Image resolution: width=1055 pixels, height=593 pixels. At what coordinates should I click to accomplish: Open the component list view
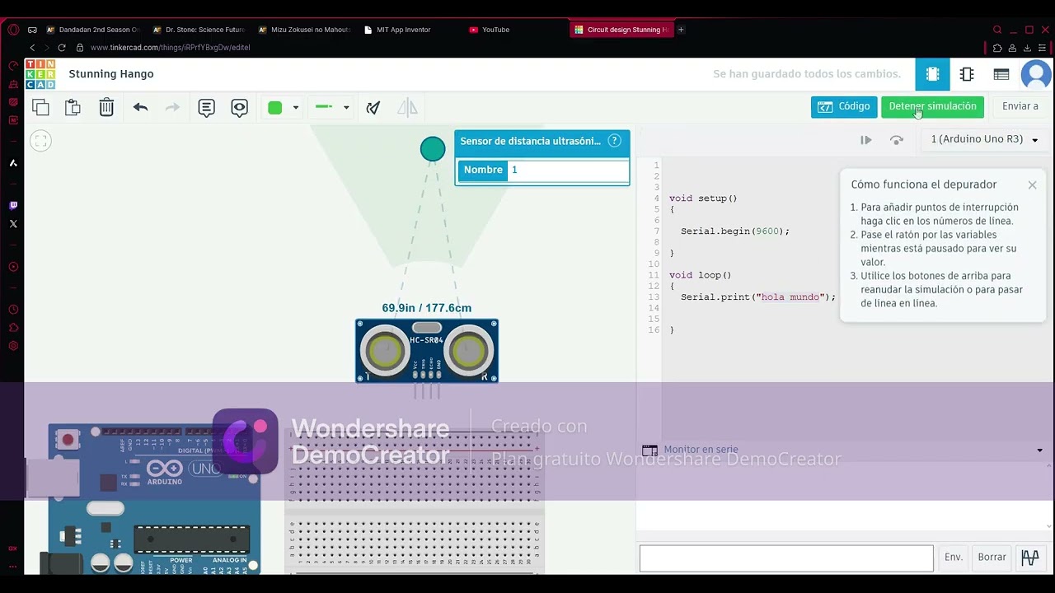(x=1001, y=74)
